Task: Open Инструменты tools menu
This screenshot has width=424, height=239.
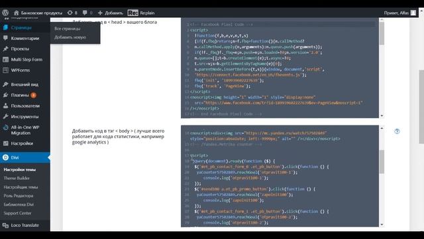Action: 25,117
